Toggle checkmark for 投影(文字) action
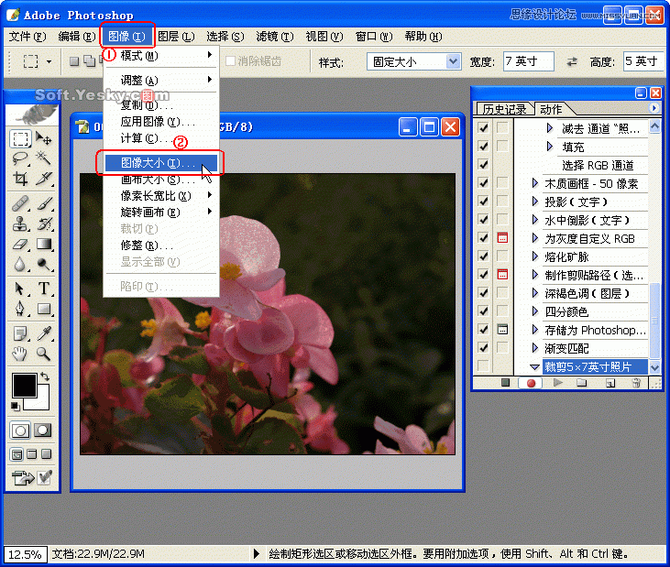The width and height of the screenshot is (670, 567). pyautogui.click(x=483, y=202)
